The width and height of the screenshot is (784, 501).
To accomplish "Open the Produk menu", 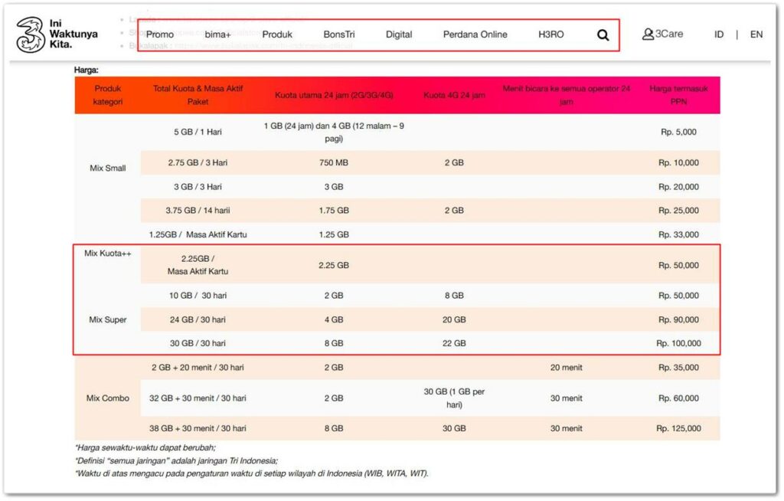I will (277, 34).
